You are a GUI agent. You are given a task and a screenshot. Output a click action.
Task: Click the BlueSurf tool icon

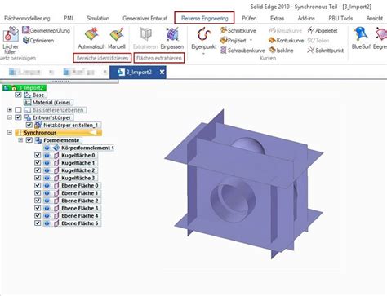(x=360, y=35)
